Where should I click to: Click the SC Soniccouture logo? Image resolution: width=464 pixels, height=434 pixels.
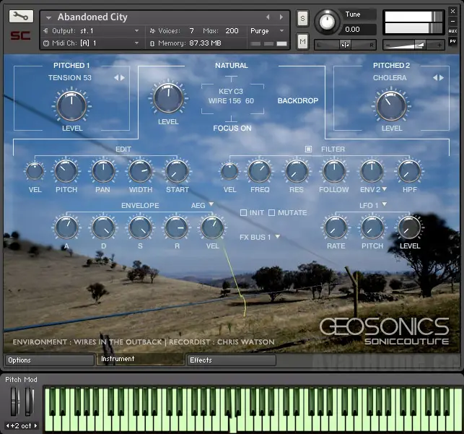tap(20, 36)
